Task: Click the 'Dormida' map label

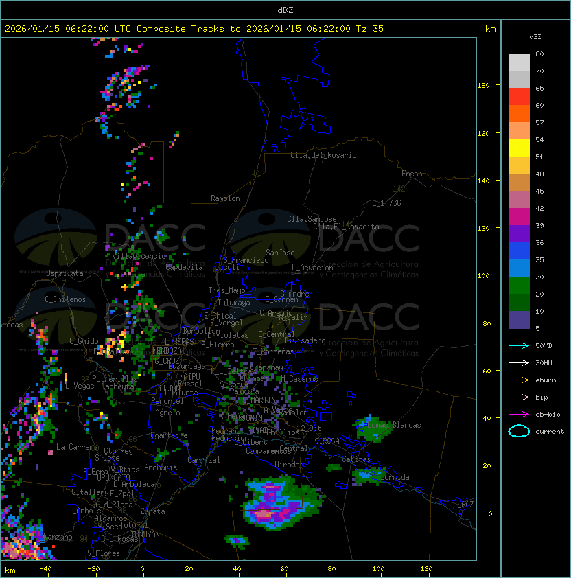Action: point(395,477)
